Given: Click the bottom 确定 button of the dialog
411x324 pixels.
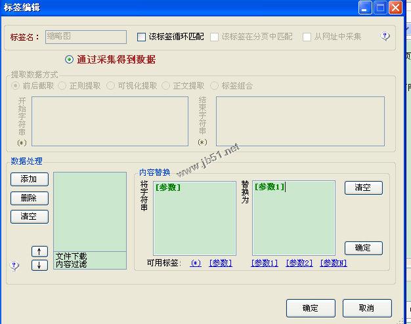Looking at the screenshot, I should (x=311, y=308).
